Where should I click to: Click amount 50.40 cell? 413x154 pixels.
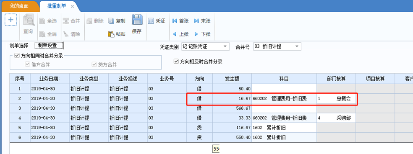click(x=232, y=89)
